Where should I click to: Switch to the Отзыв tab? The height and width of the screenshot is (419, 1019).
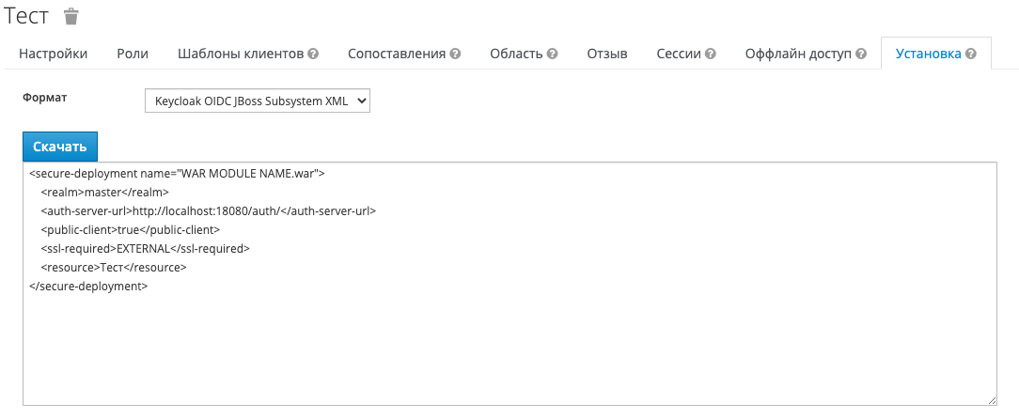click(607, 54)
